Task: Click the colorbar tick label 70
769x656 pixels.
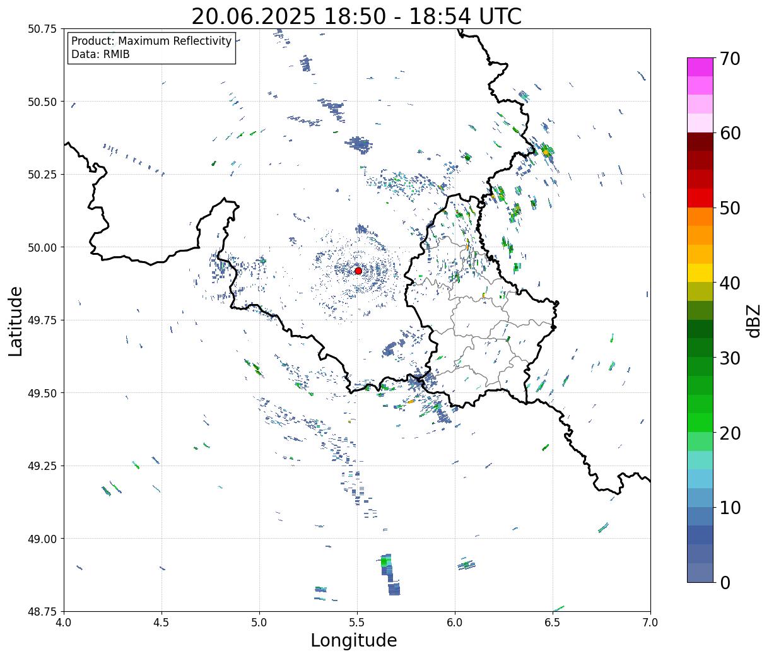Action: tap(729, 59)
